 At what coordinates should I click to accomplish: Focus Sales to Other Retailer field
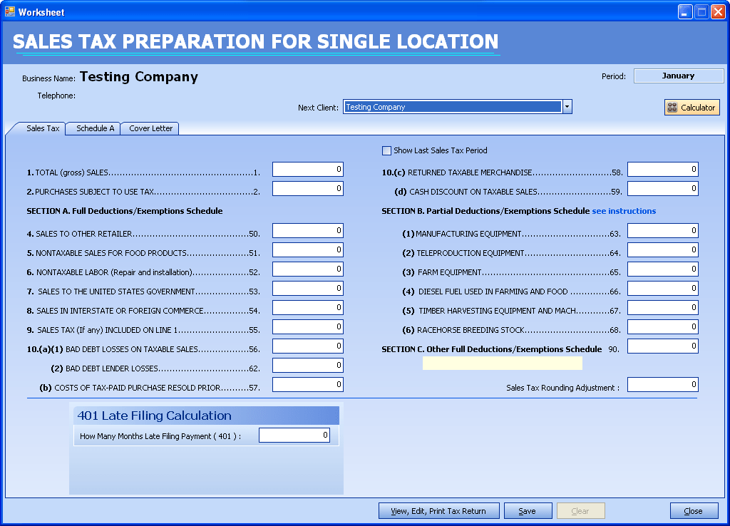pos(308,231)
